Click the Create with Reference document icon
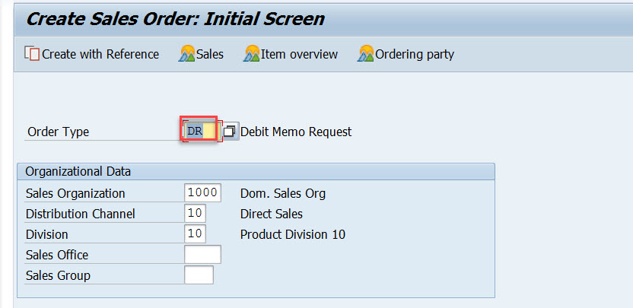Viewport: 633px width, 308px height. pyautogui.click(x=32, y=54)
